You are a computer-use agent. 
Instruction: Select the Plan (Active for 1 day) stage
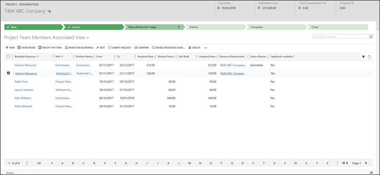coord(154,27)
